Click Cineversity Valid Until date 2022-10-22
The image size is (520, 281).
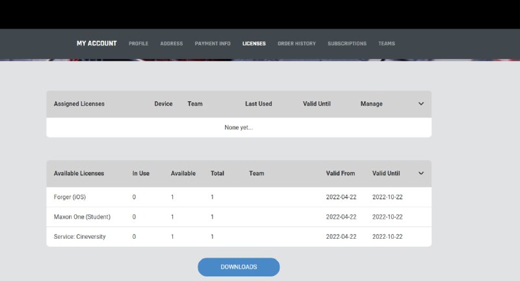(387, 237)
